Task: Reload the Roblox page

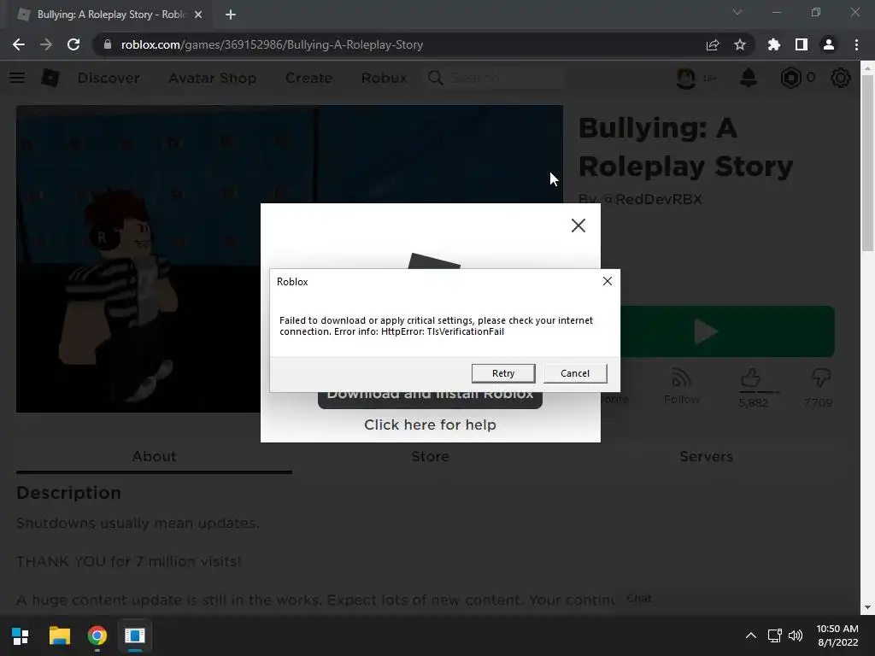Action: pos(73,44)
